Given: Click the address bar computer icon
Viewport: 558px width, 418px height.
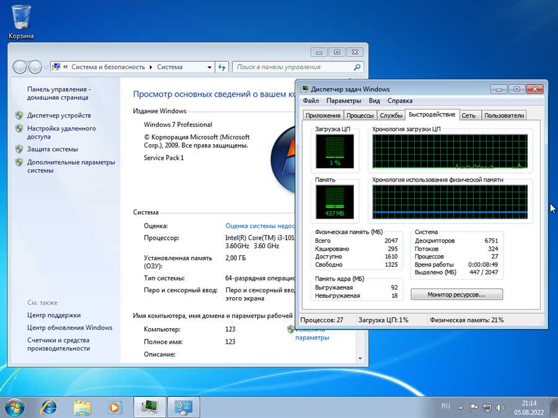Looking at the screenshot, I should coord(56,67).
